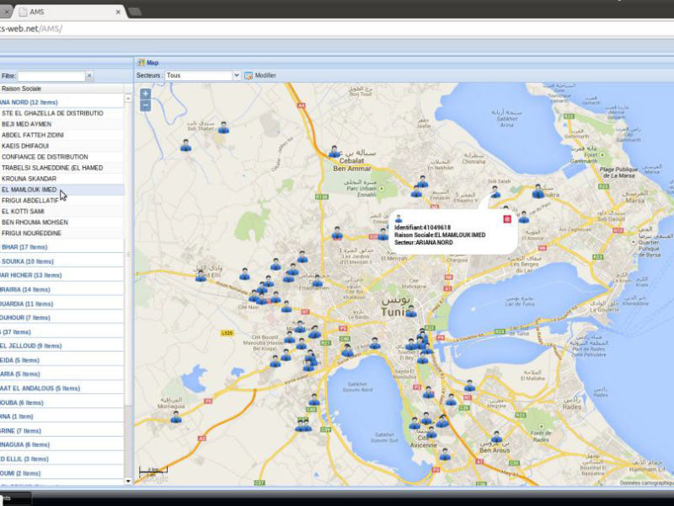The image size is (674, 506).
Task: Click the large person marker near Soukra
Action: click(538, 191)
